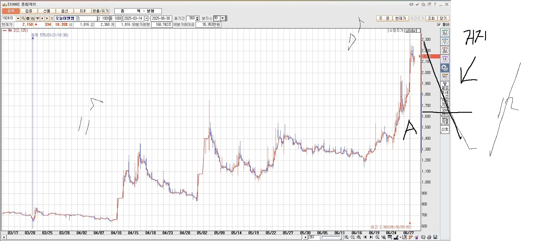Open the stock search magnifier icon
Image resolution: width=546 pixels, height=241 pixels.
click(x=23, y=18)
